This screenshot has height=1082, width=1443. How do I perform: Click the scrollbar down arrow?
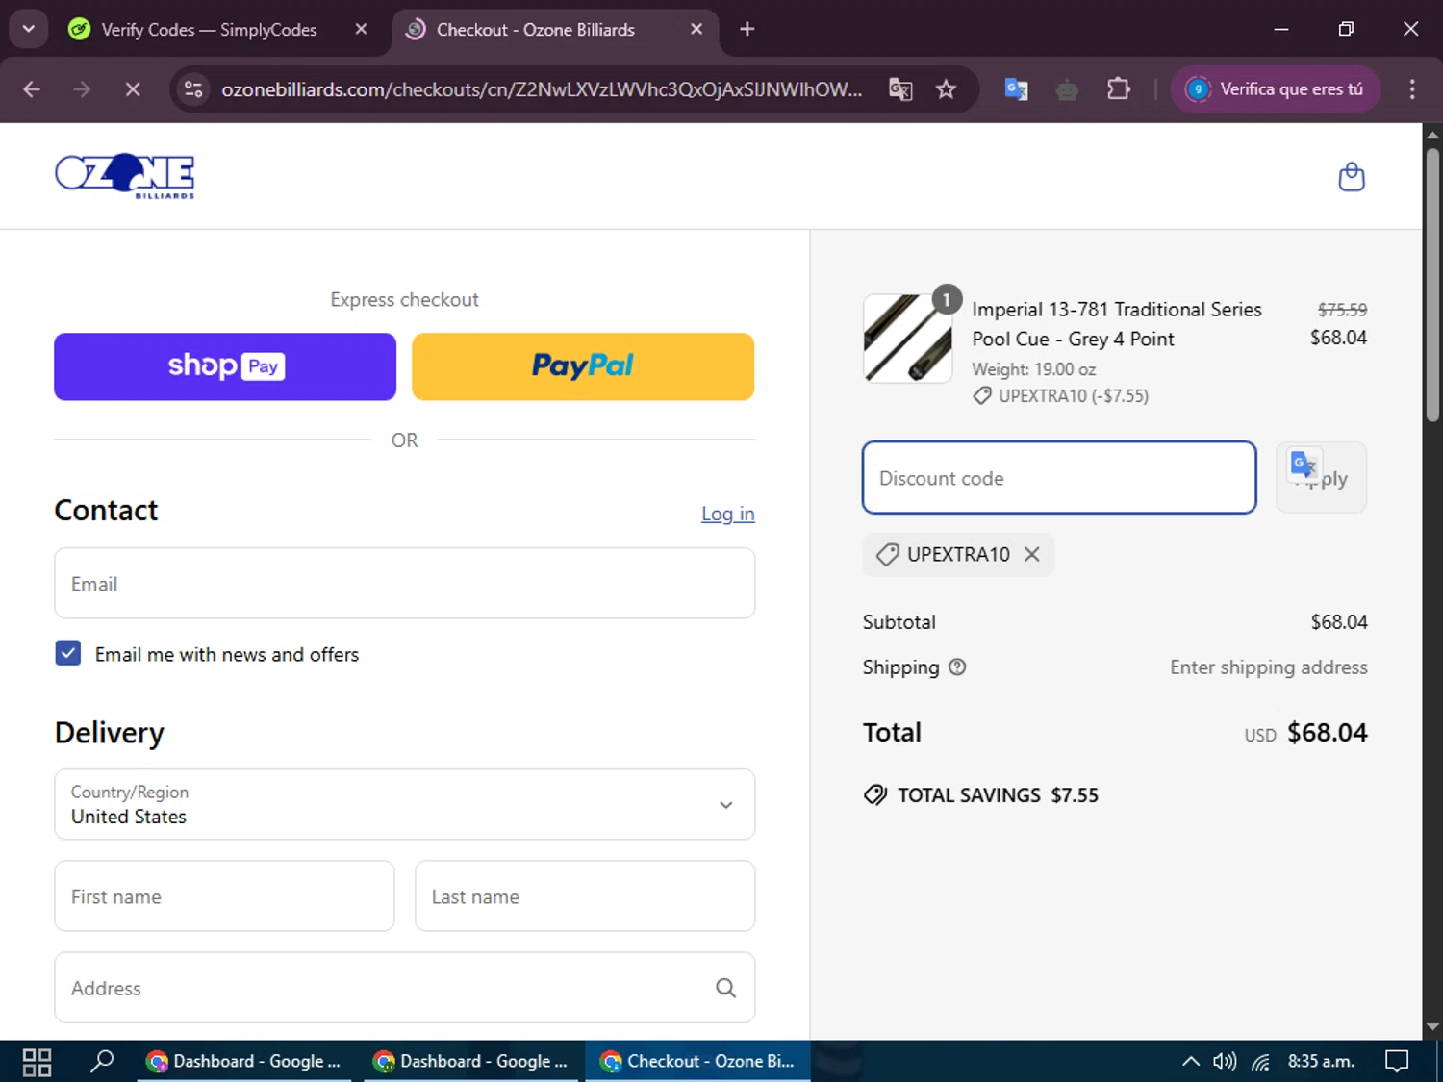coord(1432,1027)
